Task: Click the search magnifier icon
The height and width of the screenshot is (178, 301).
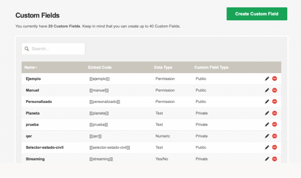Action: tap(27, 49)
